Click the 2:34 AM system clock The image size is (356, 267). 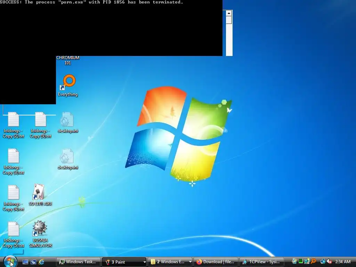pos(343,262)
